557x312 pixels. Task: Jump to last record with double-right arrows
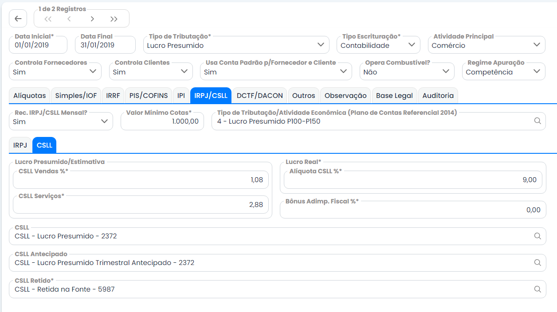pos(114,19)
